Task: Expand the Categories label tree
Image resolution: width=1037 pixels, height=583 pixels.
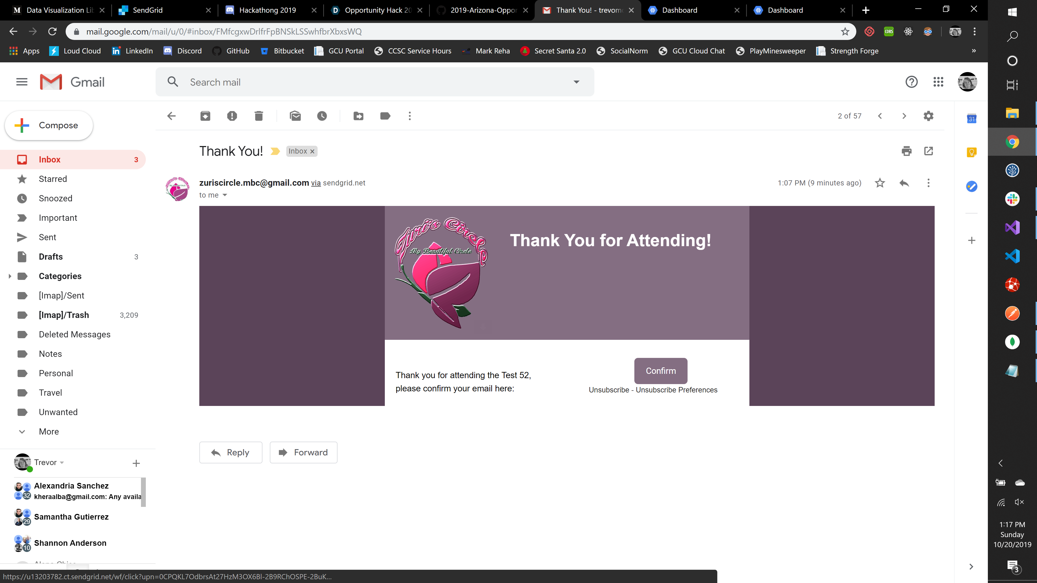Action: pyautogui.click(x=10, y=276)
